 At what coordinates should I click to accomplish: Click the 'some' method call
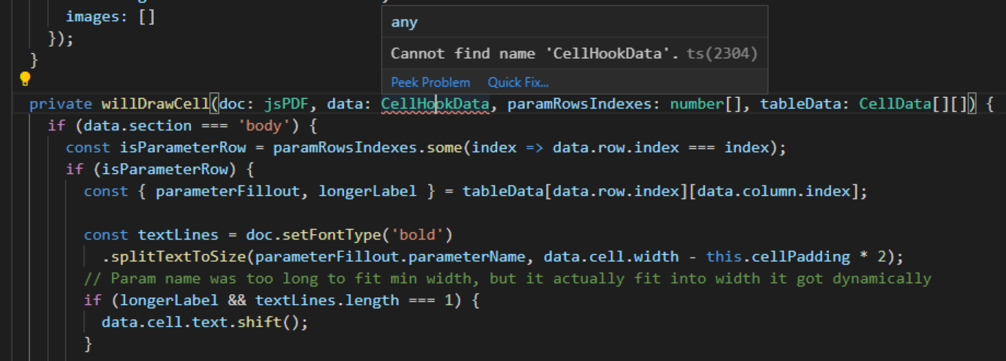click(444, 147)
